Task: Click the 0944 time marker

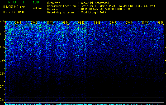Action: (x=65, y=23)
